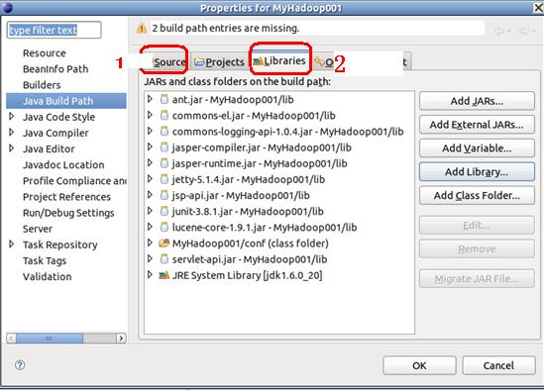
Task: Click the ant.jar jar file icon
Action: tap(164, 100)
